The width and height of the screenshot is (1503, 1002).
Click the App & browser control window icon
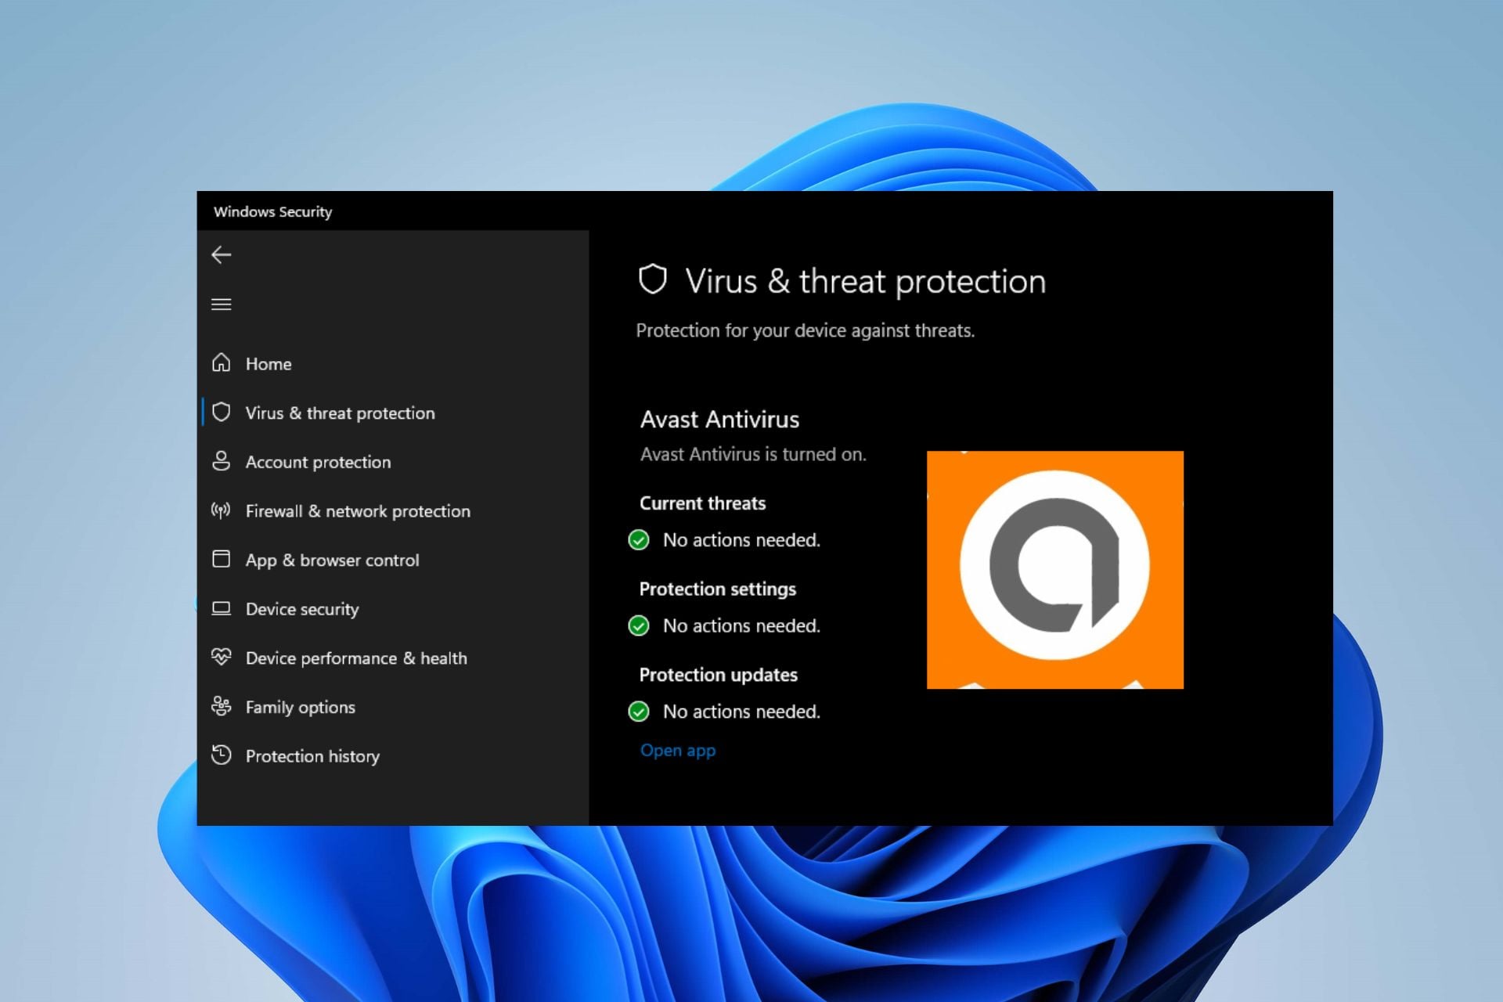pos(222,559)
